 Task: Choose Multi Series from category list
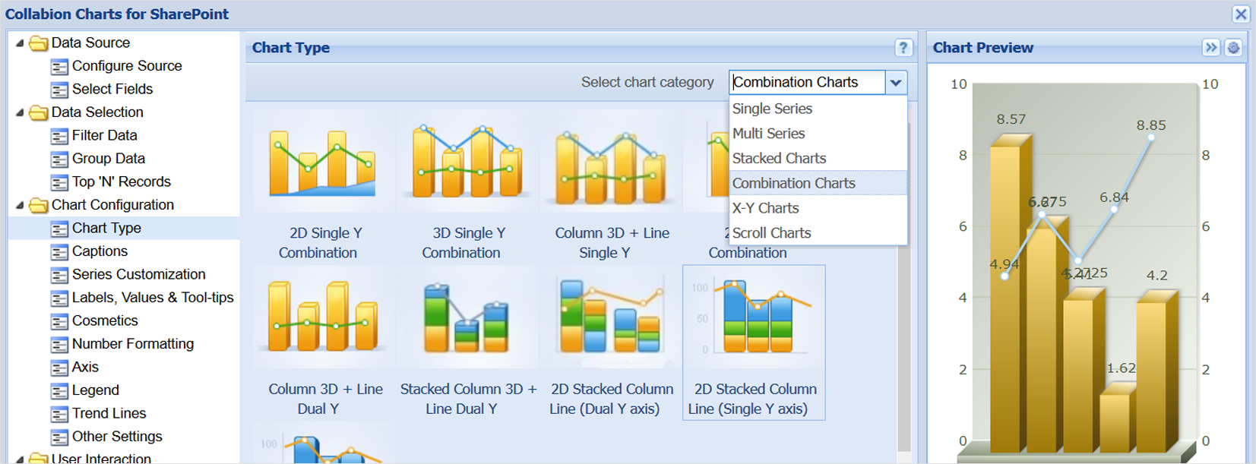[818, 134]
